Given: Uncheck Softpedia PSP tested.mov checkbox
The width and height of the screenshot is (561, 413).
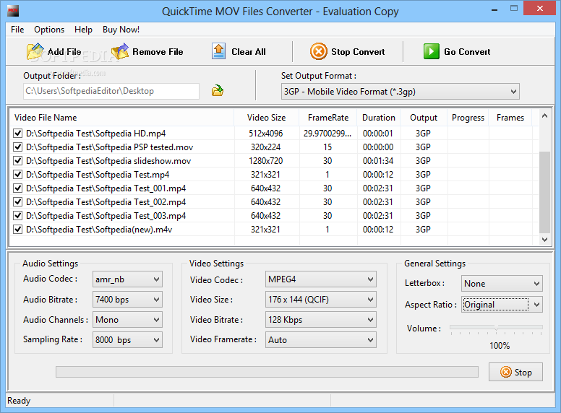Looking at the screenshot, I should (17, 147).
